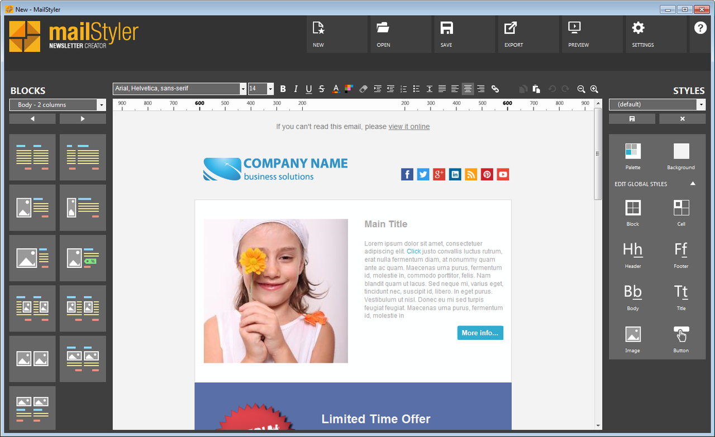Toggle align right

[481, 89]
